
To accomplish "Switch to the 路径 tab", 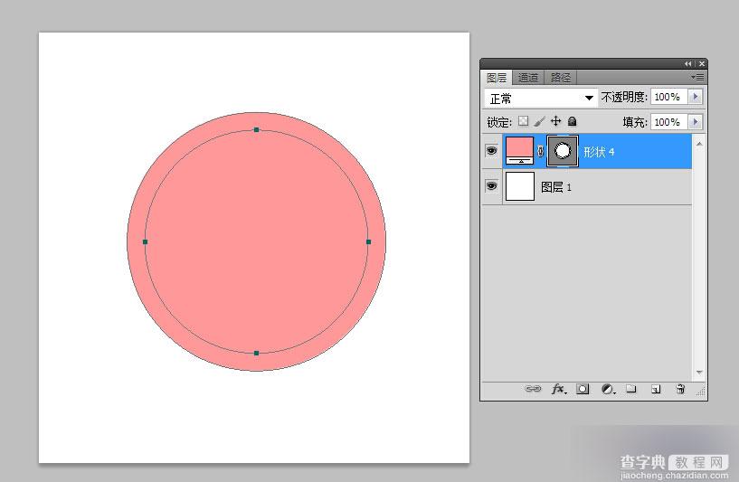I will pyautogui.click(x=561, y=78).
